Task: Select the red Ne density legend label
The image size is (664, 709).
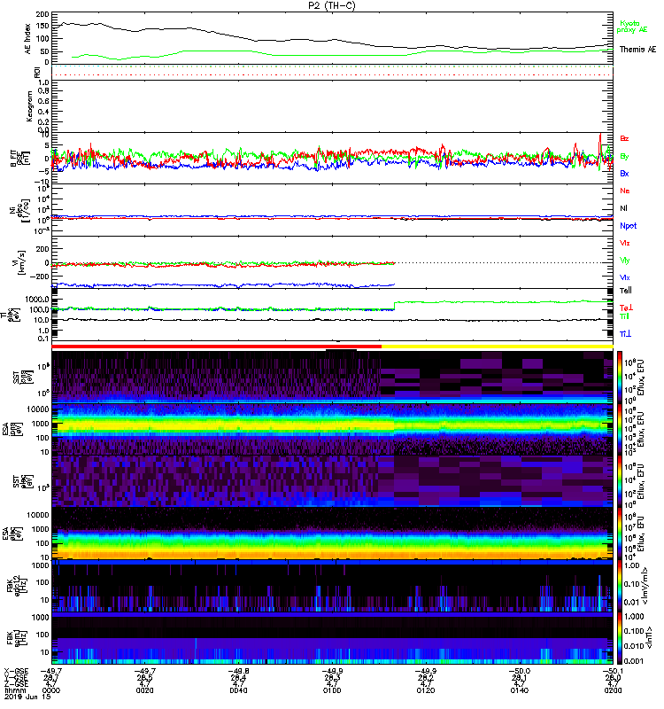Action: click(625, 191)
